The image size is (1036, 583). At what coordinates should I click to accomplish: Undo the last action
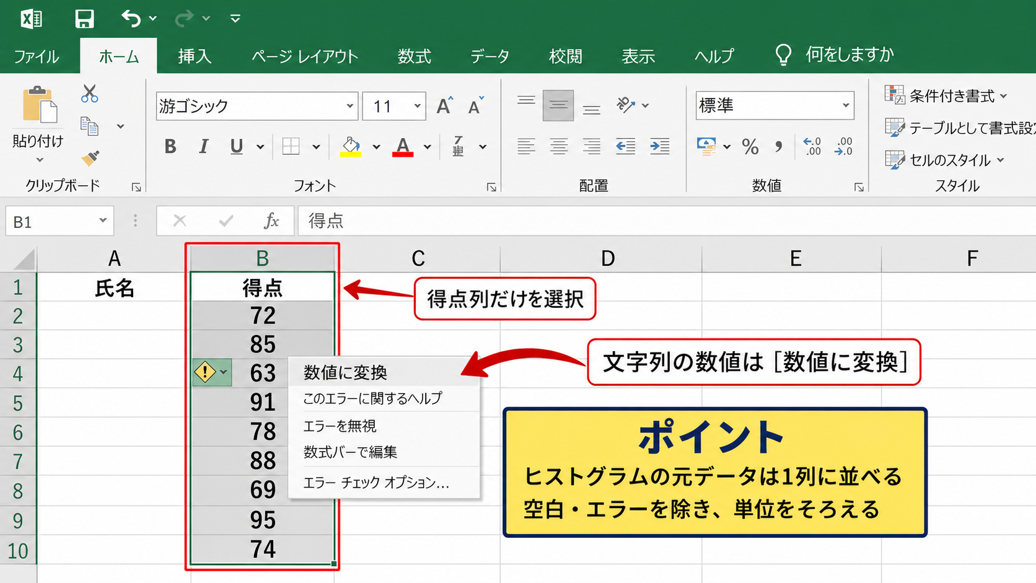[x=131, y=19]
